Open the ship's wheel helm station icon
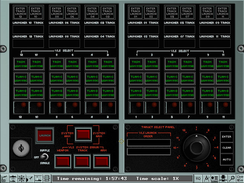This screenshot has width=244, height=183. [22, 179]
